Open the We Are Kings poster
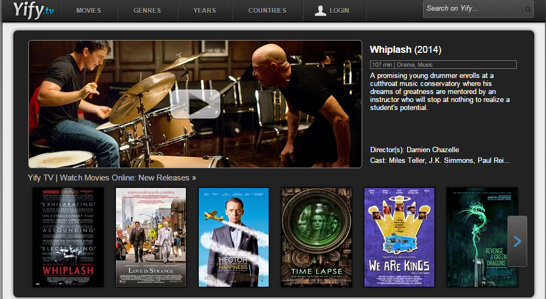Screen dimensions: 546x299 [400, 238]
